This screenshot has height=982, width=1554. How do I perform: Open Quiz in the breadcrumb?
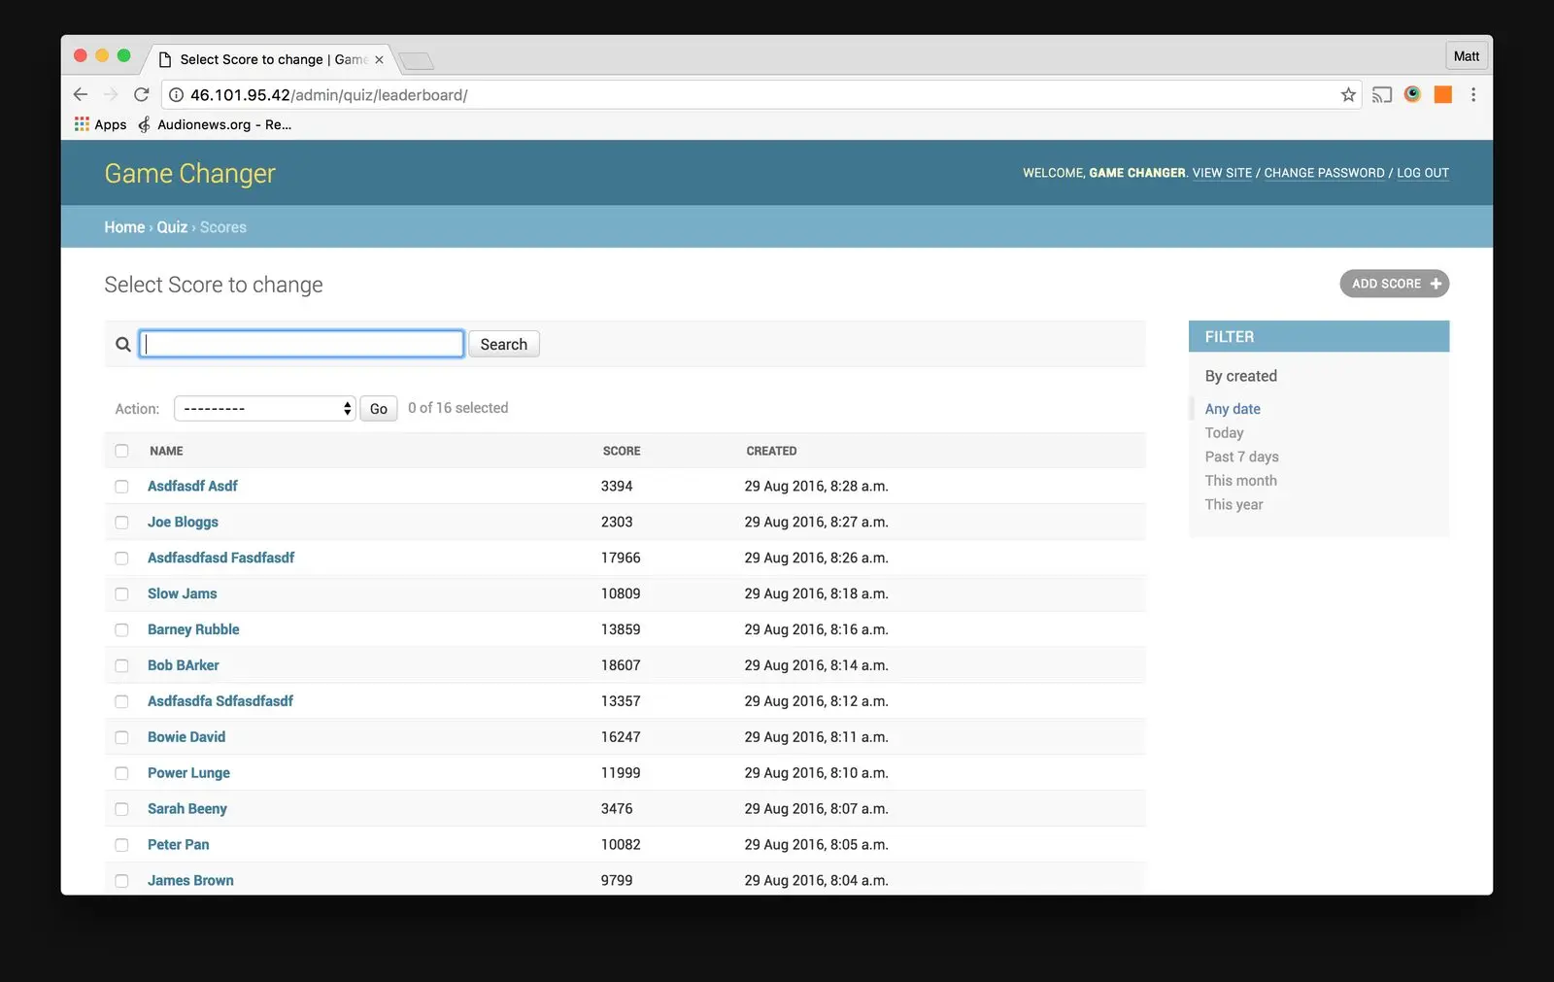[x=172, y=227]
